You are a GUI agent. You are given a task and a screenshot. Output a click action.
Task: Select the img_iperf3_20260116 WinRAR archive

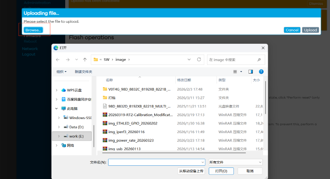tap(127, 132)
